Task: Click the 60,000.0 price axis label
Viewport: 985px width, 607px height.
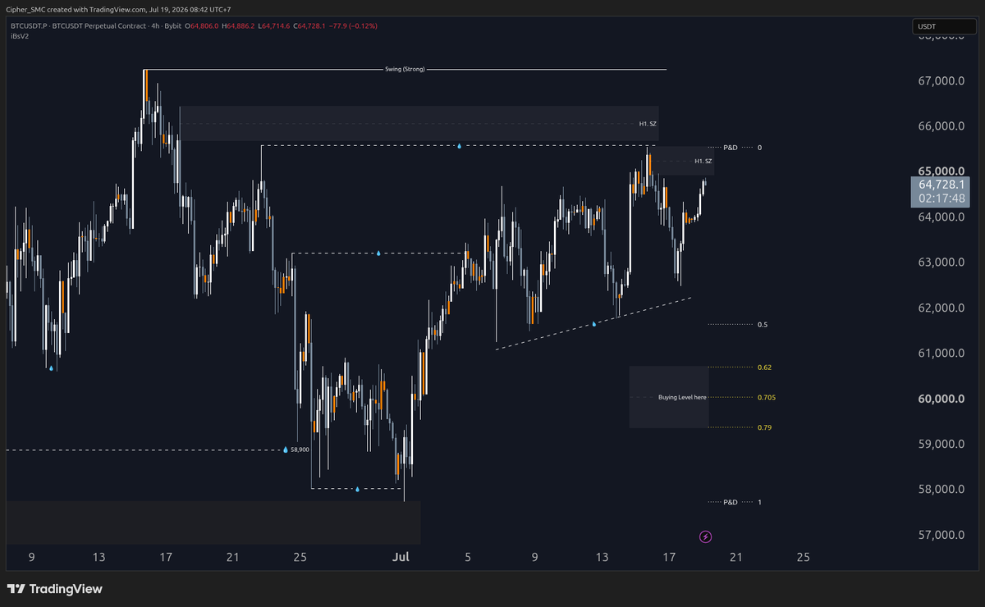Action: click(941, 399)
